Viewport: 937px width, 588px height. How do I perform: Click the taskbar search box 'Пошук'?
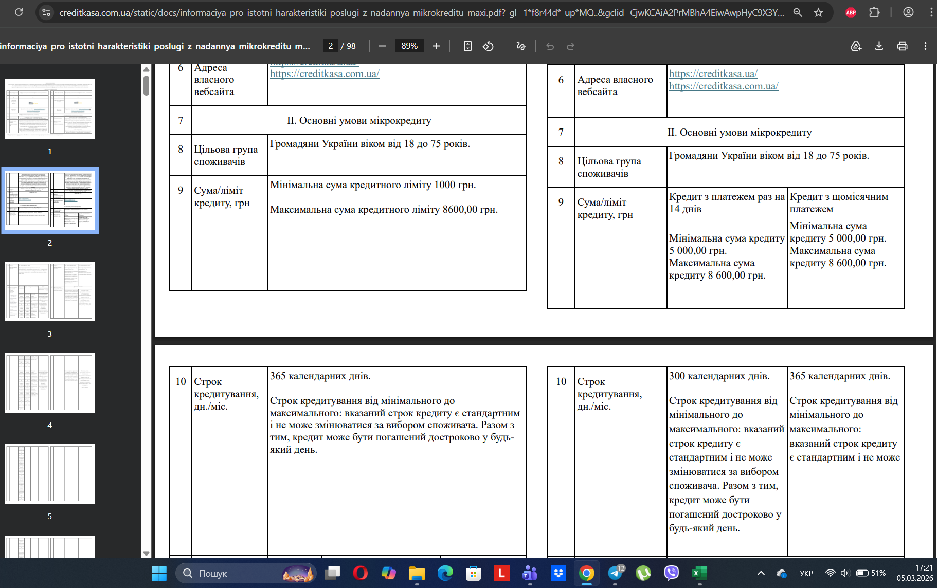tap(246, 573)
